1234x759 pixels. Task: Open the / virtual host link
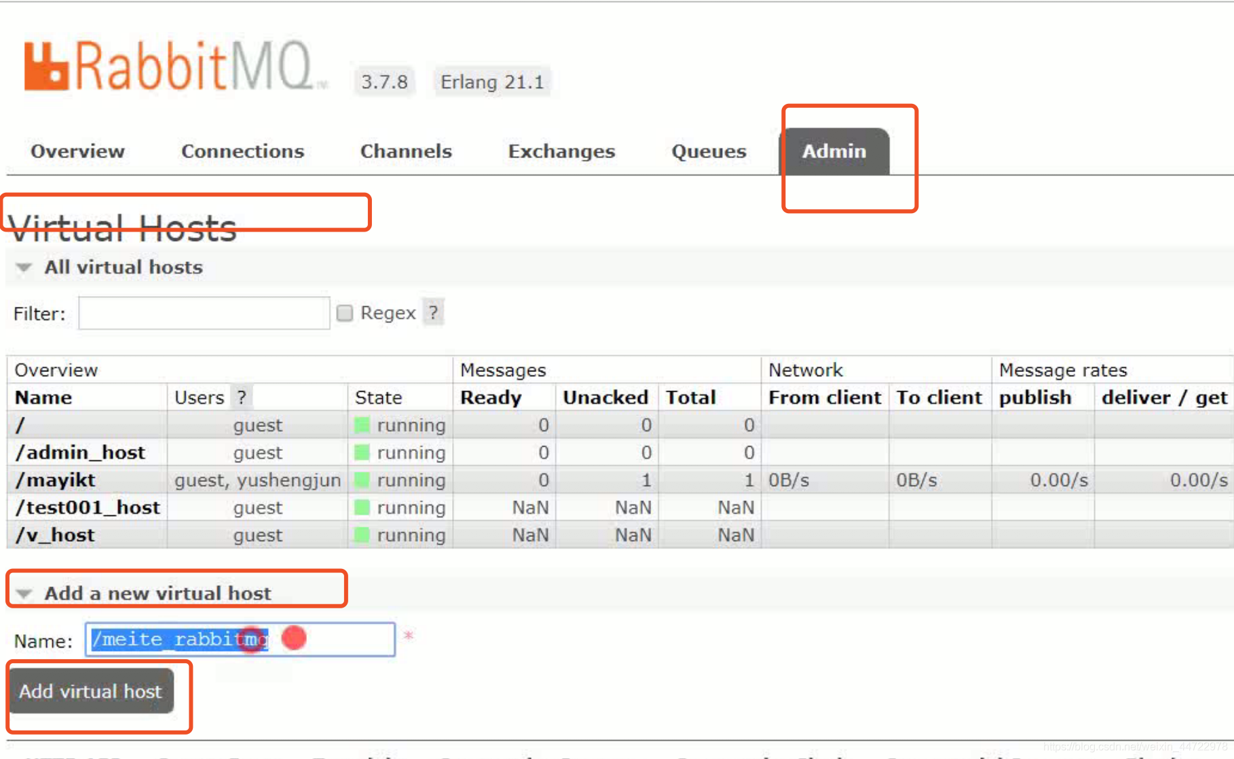pyautogui.click(x=20, y=426)
